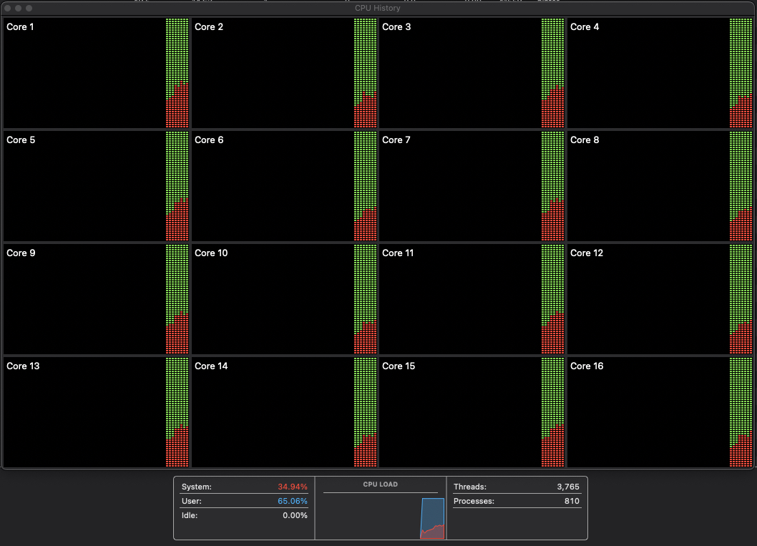Click the CPU History window title
The image size is (757, 546).
coord(378,8)
